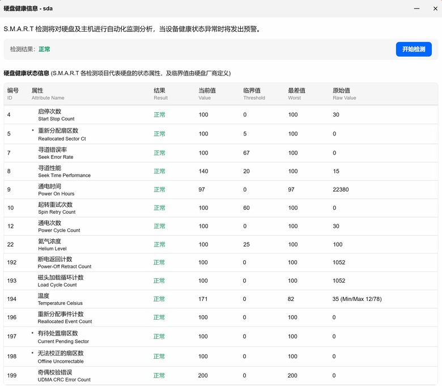442x386 pixels.
Task: Click the 正常 result for Temperature Celsius
Action: (x=159, y=299)
